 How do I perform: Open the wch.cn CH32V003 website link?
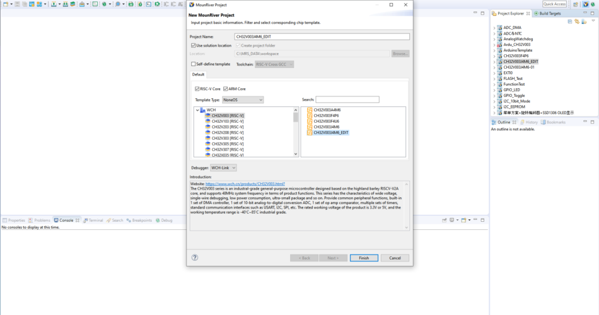click(245, 184)
